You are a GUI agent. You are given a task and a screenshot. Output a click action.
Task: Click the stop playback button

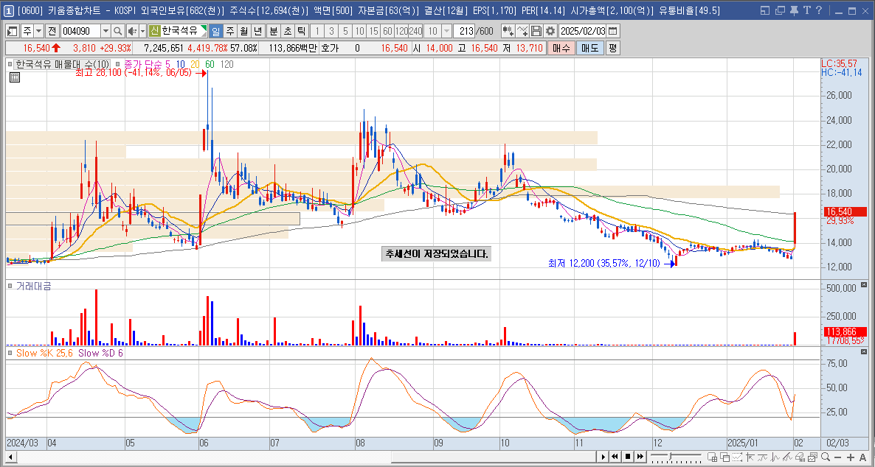coord(628,457)
